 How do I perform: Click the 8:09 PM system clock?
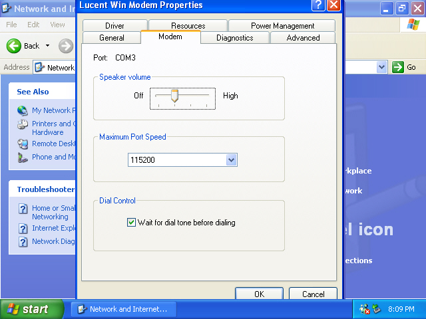[401, 309]
